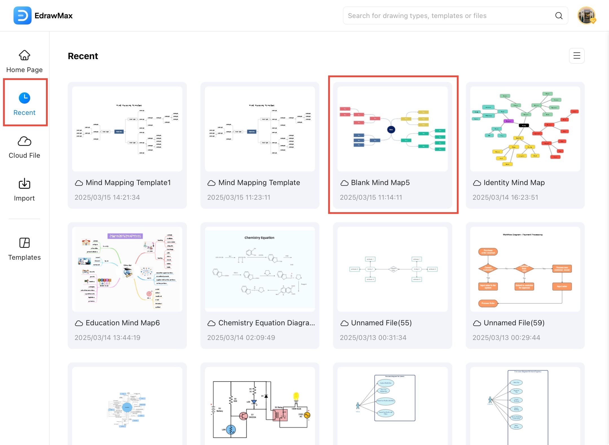This screenshot has height=445, width=609.
Task: Open Cloud File via its cloud icon
Action: (24, 141)
